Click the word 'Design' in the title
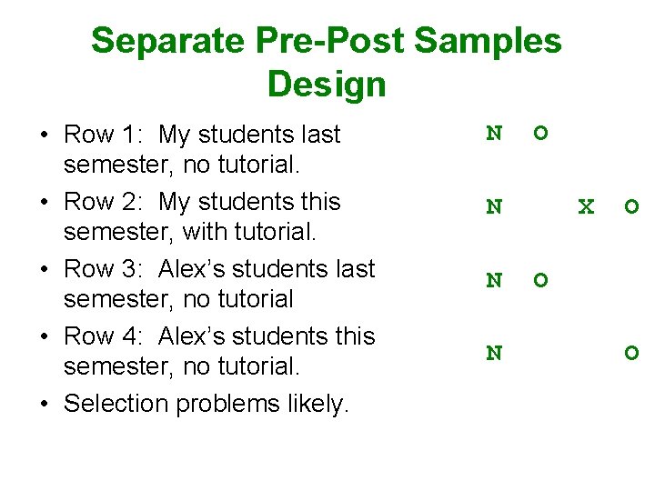 pos(327,85)
